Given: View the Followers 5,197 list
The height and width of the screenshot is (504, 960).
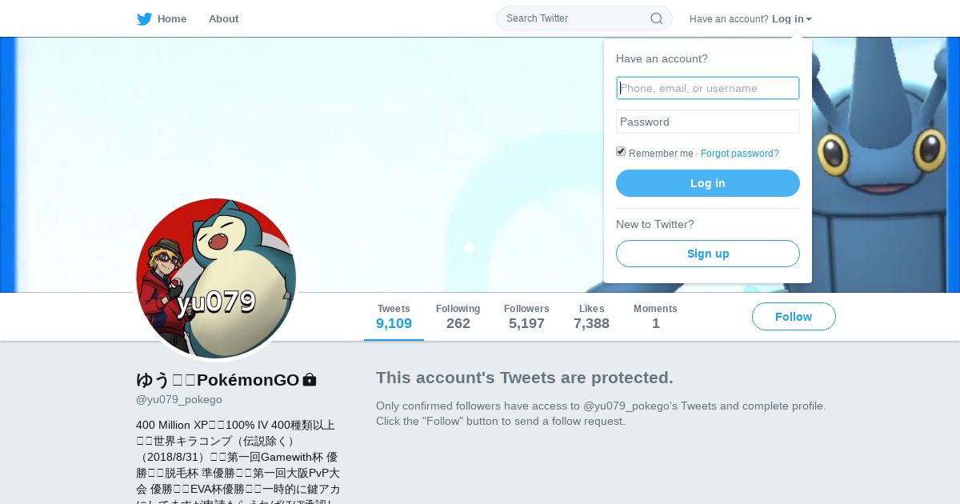Looking at the screenshot, I should (x=526, y=317).
